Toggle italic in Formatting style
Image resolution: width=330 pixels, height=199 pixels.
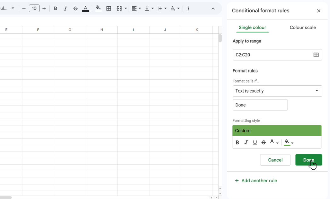click(246, 142)
